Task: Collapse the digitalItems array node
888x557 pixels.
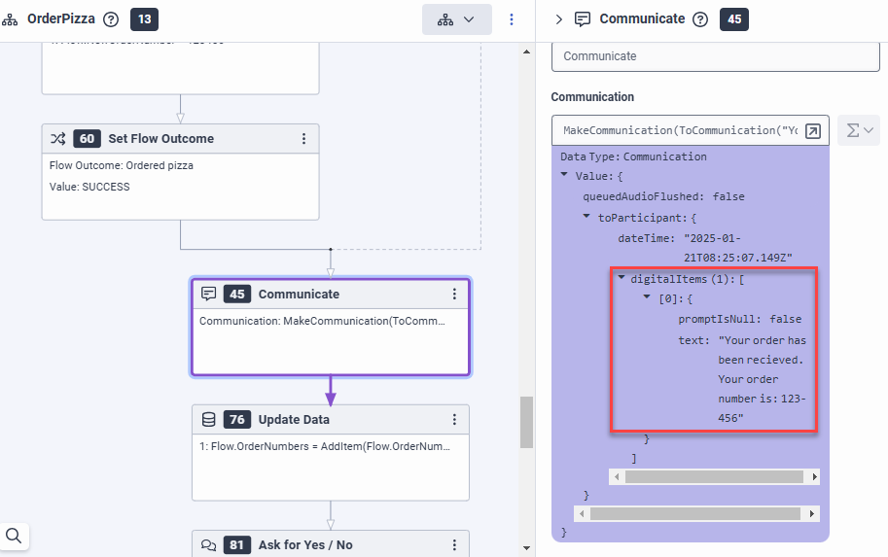Action: (x=622, y=278)
